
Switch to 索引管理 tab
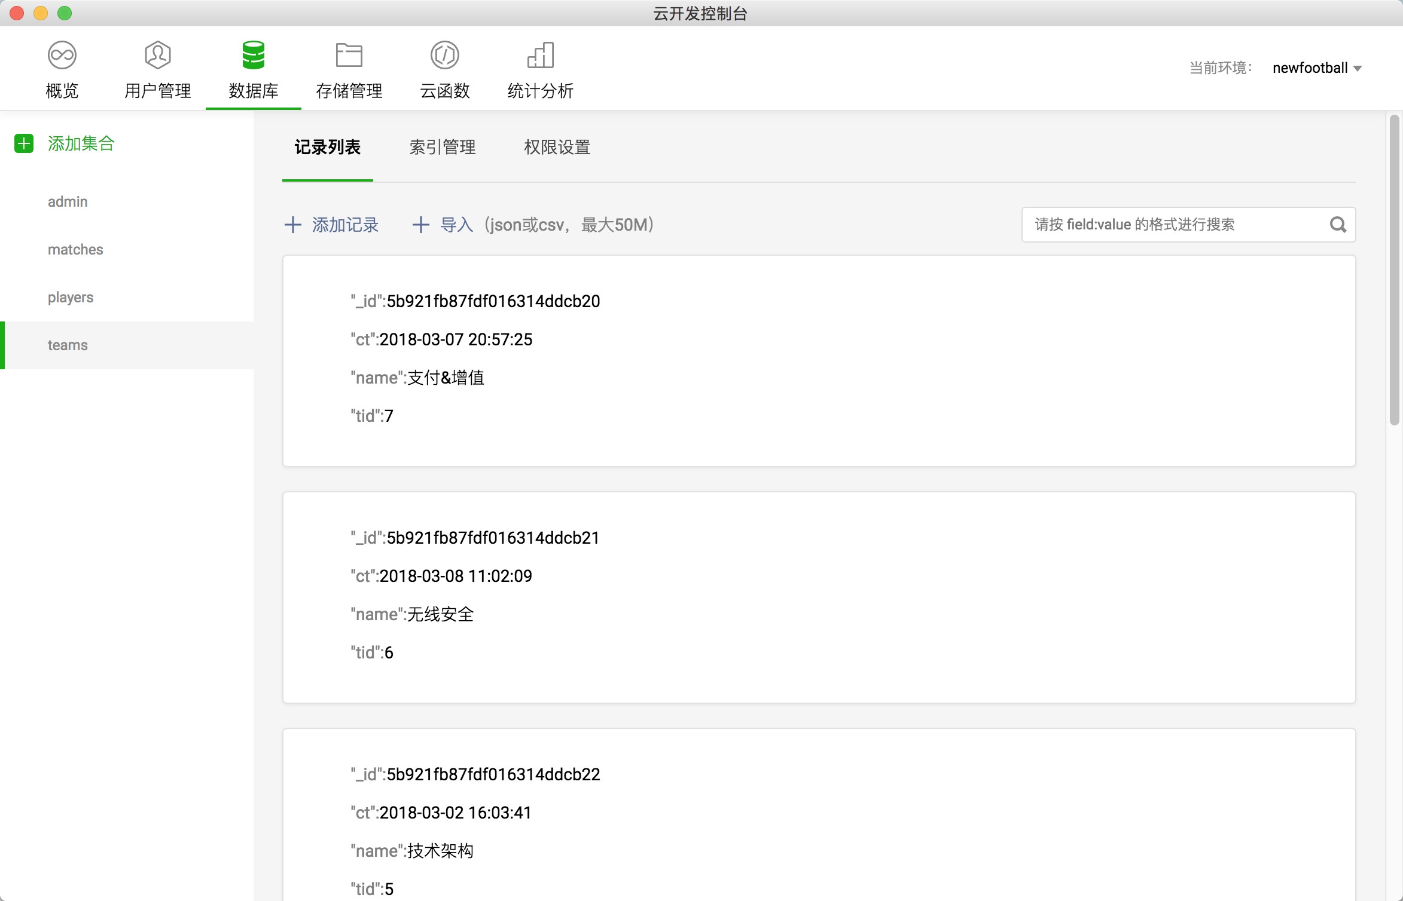click(442, 147)
